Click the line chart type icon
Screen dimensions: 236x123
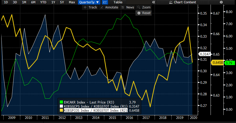pos(105,2)
